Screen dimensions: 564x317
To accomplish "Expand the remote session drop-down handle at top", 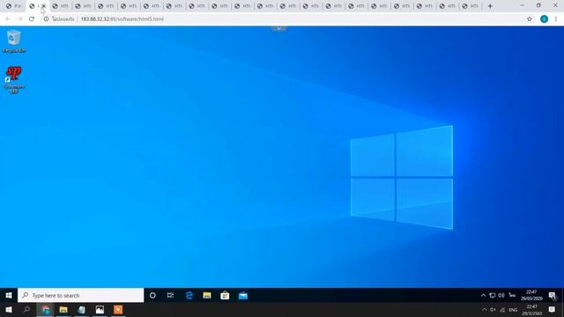I will tap(278, 28).
